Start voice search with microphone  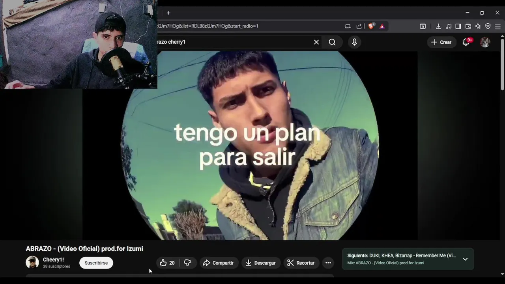[x=354, y=42]
